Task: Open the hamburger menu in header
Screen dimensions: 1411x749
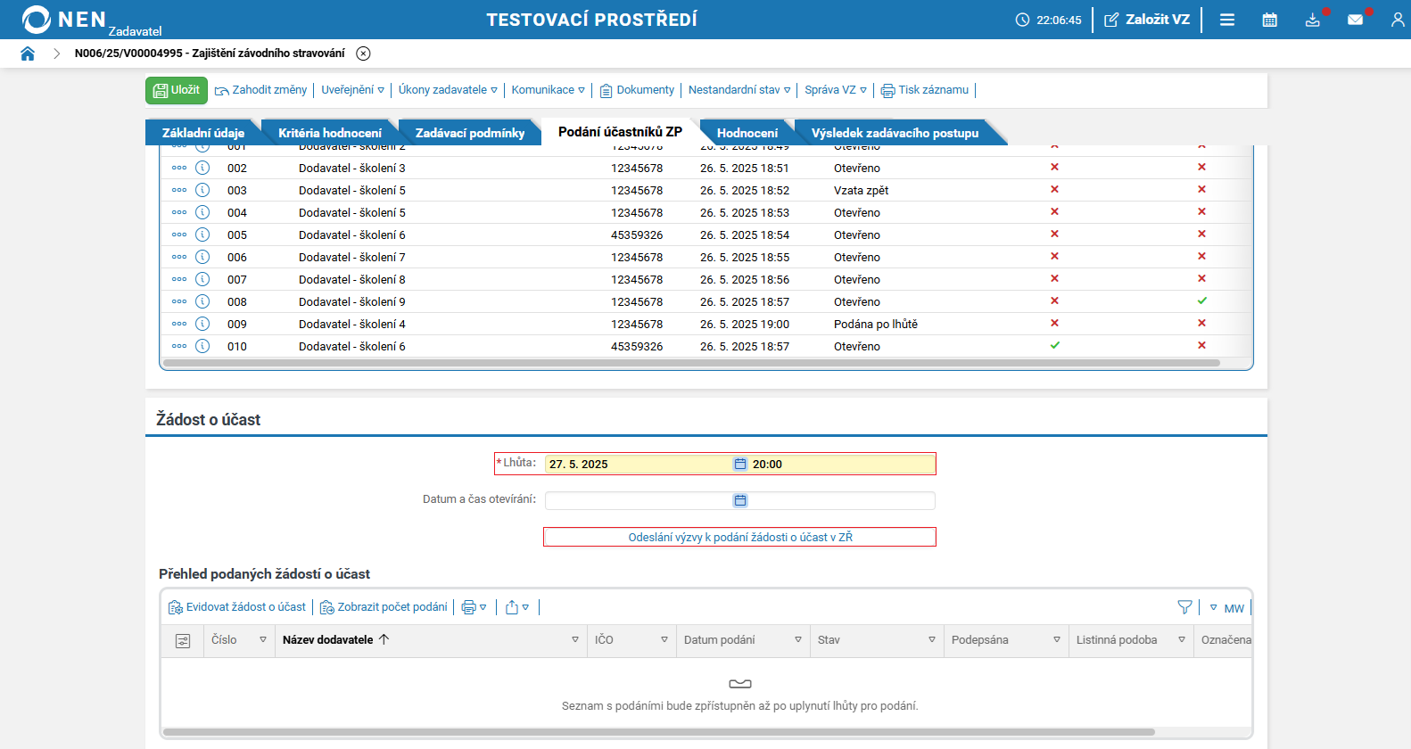Action: 1227,20
